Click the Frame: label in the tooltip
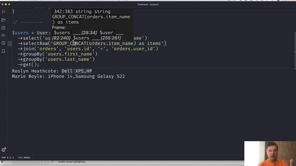 (x=59, y=28)
